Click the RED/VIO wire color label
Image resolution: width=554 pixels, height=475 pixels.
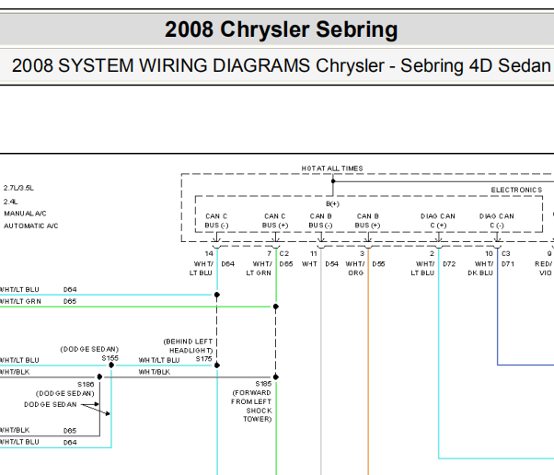[544, 269]
